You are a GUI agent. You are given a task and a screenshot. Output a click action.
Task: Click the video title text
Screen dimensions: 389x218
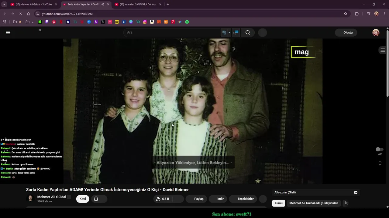107,190
